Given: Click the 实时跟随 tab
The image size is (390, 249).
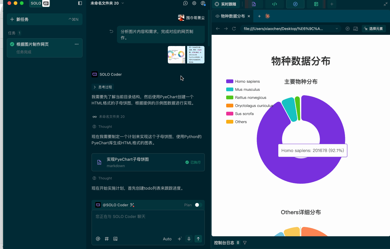Looking at the screenshot, I should pos(226,4).
